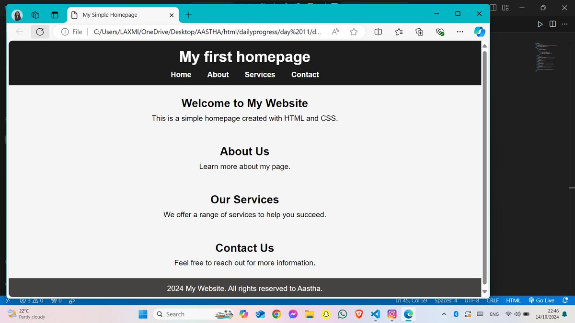Open WhatsApp from the taskbar
575x323 pixels.
pyautogui.click(x=342, y=314)
